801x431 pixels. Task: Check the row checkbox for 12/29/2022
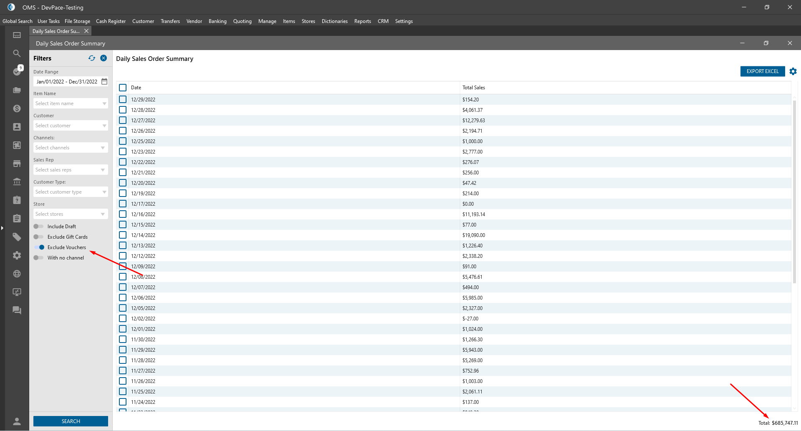(x=123, y=99)
